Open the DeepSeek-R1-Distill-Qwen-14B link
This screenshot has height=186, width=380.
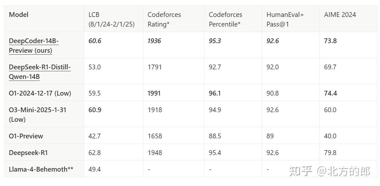[x=40, y=72]
